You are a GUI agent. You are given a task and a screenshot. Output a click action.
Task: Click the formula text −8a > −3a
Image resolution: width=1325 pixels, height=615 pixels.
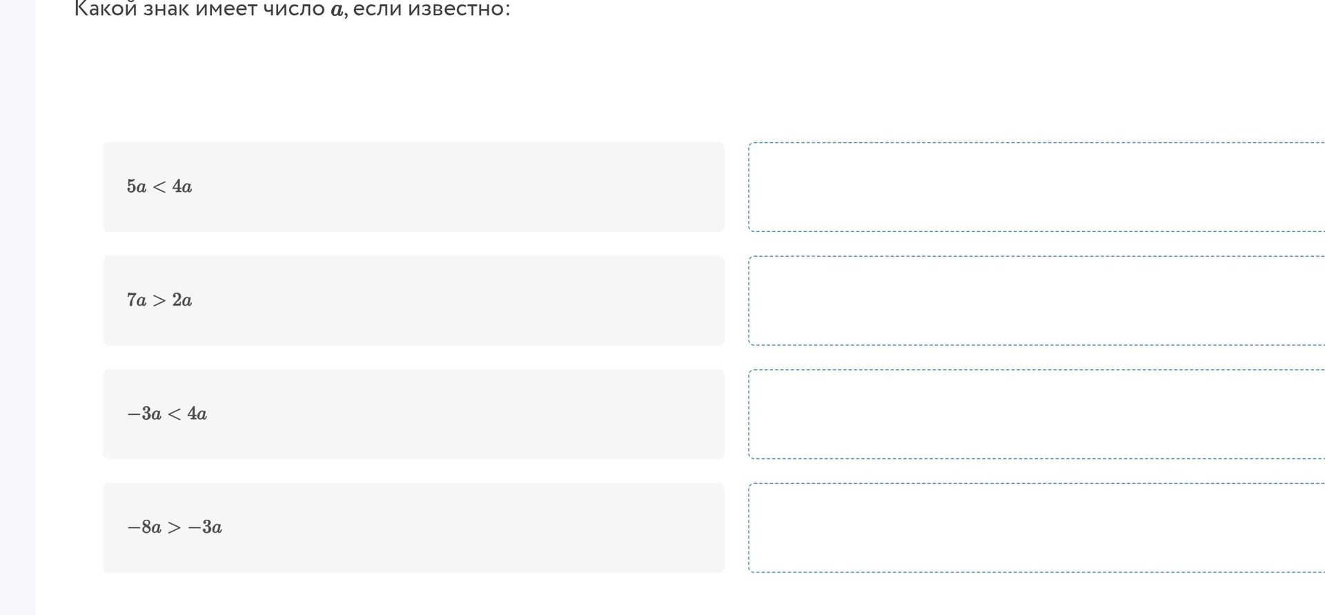[x=175, y=527]
